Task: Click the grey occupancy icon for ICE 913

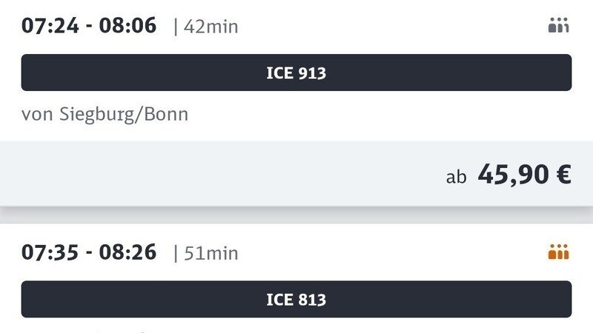Action: click(558, 27)
